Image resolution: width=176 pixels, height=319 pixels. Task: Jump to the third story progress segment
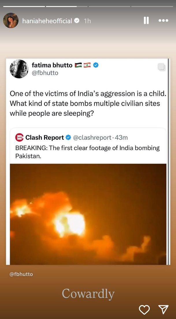point(109,6)
